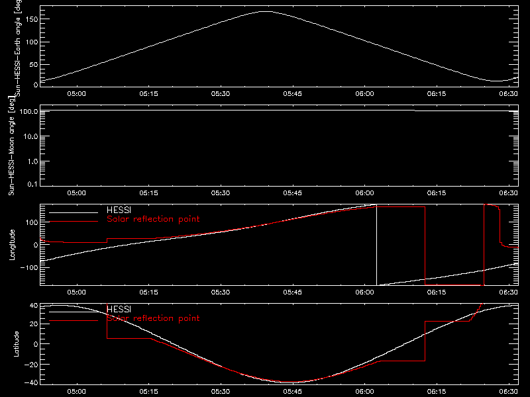Select Solar reflection point legend in Latitude plot
This screenshot has width=530, height=397.
click(x=153, y=318)
